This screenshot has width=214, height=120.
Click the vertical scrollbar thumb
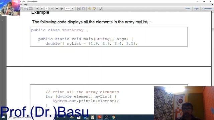pyautogui.click(x=213, y=29)
